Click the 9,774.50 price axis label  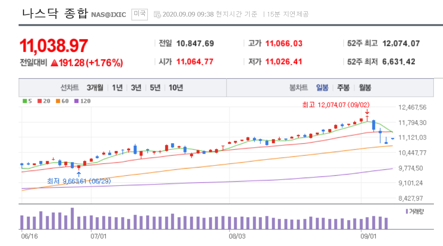click(x=411, y=168)
